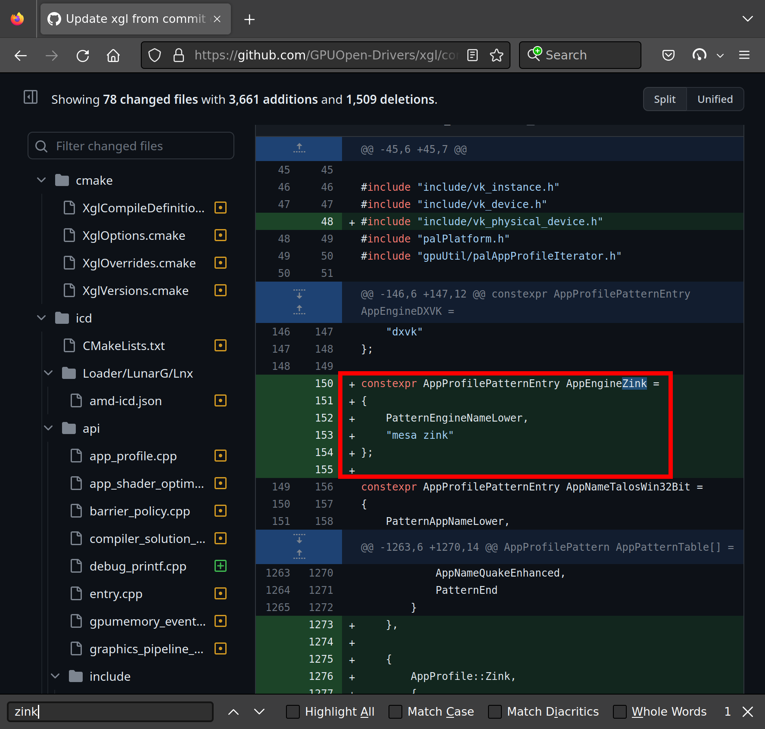
Task: Jump to previous find match
Action: (233, 712)
